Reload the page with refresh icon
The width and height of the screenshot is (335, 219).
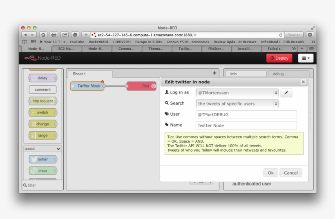point(281,35)
